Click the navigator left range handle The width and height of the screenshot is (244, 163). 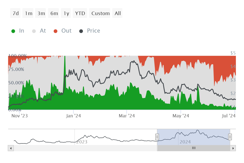pos(157,137)
